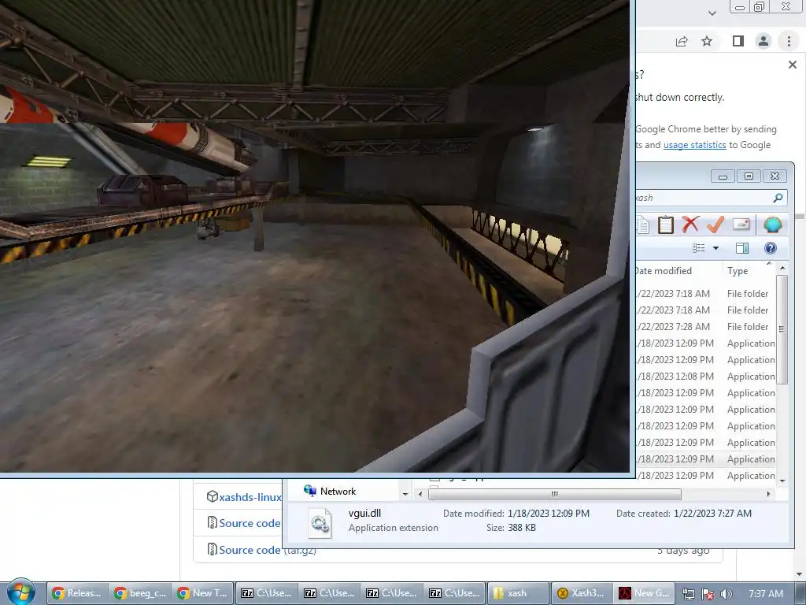Click the horizontal scroll right arrow
This screenshot has height=605, width=806.
point(768,494)
